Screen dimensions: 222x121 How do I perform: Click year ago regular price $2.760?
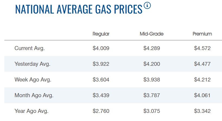[101, 111]
